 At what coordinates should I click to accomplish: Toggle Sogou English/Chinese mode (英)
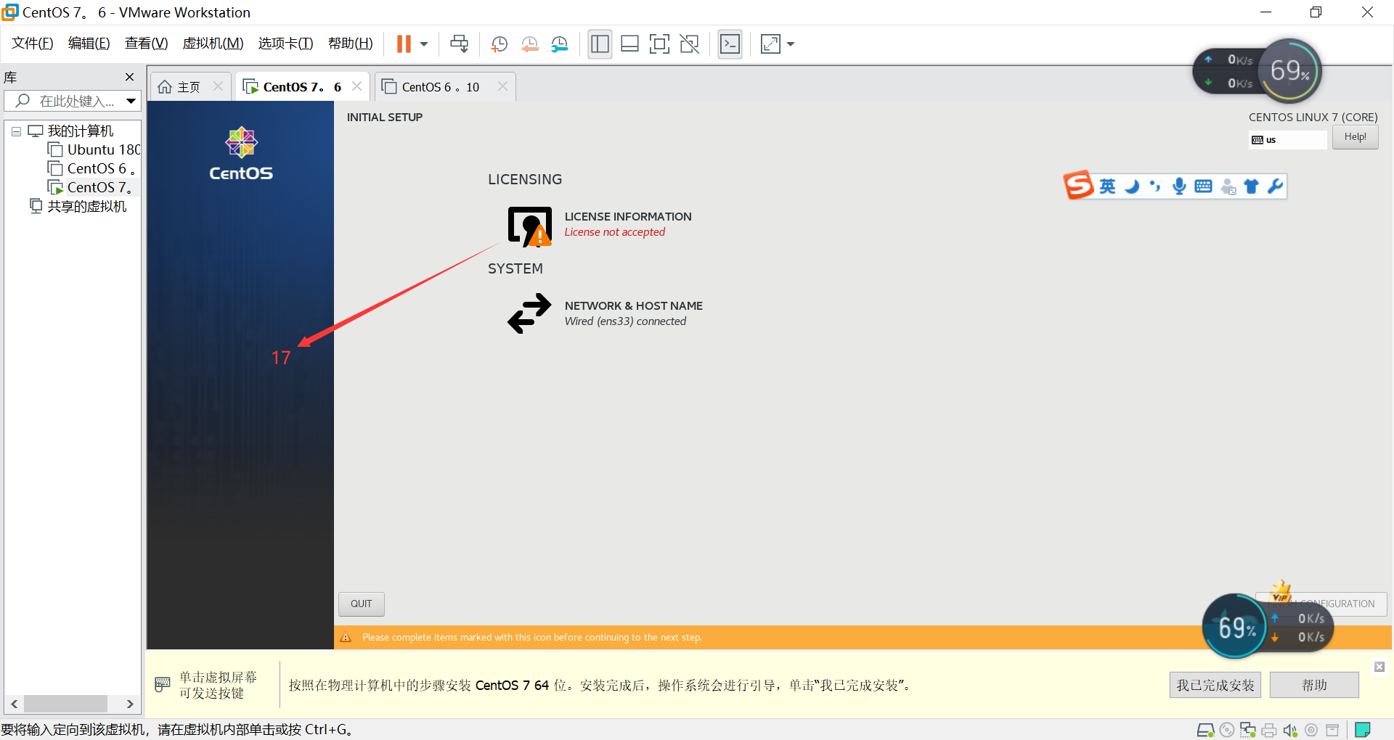pyautogui.click(x=1107, y=186)
